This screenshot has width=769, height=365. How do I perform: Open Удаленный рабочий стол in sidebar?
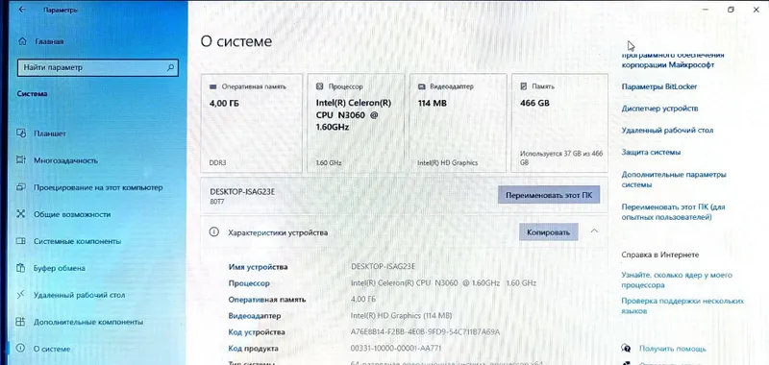(x=80, y=295)
